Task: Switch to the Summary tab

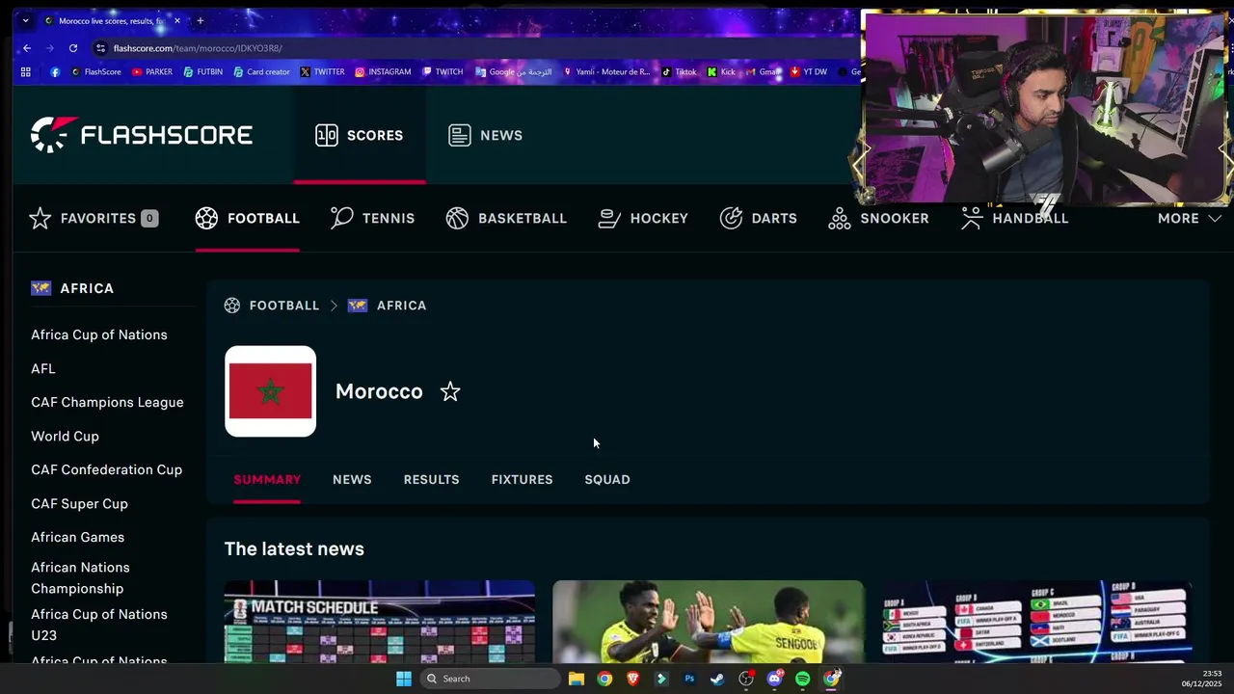Action: (267, 479)
